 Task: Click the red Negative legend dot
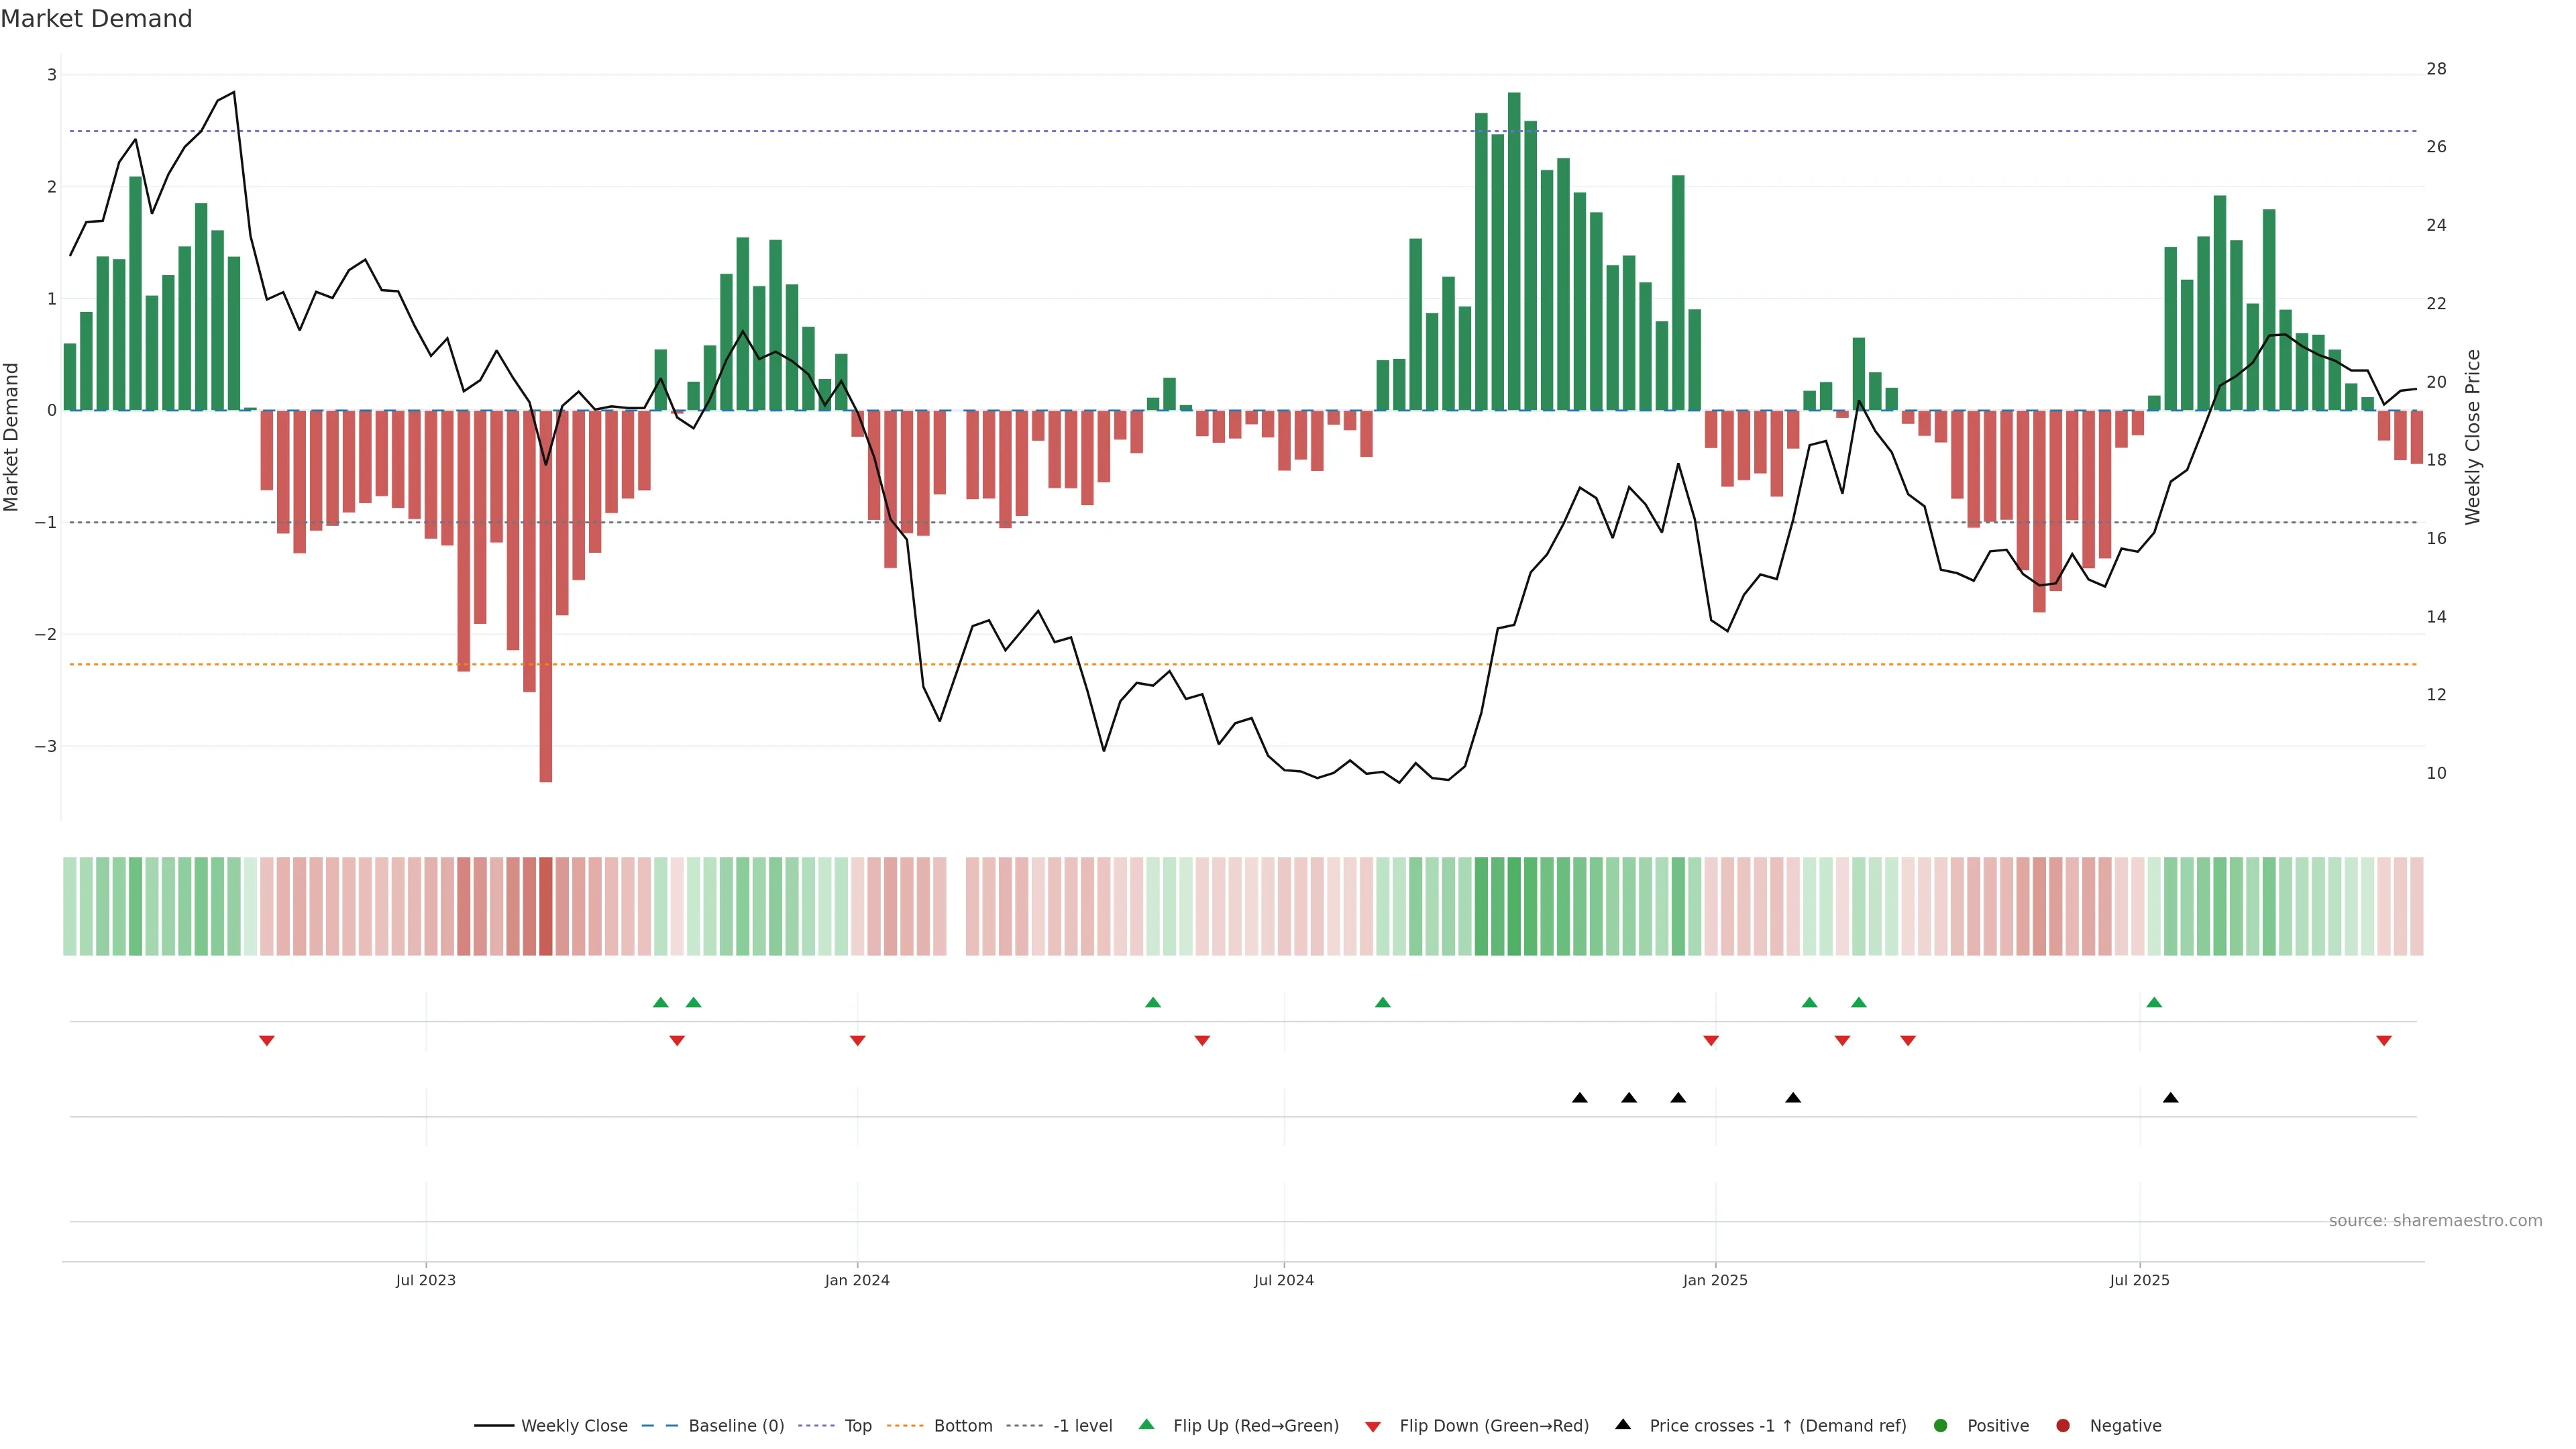[x=2063, y=1425]
